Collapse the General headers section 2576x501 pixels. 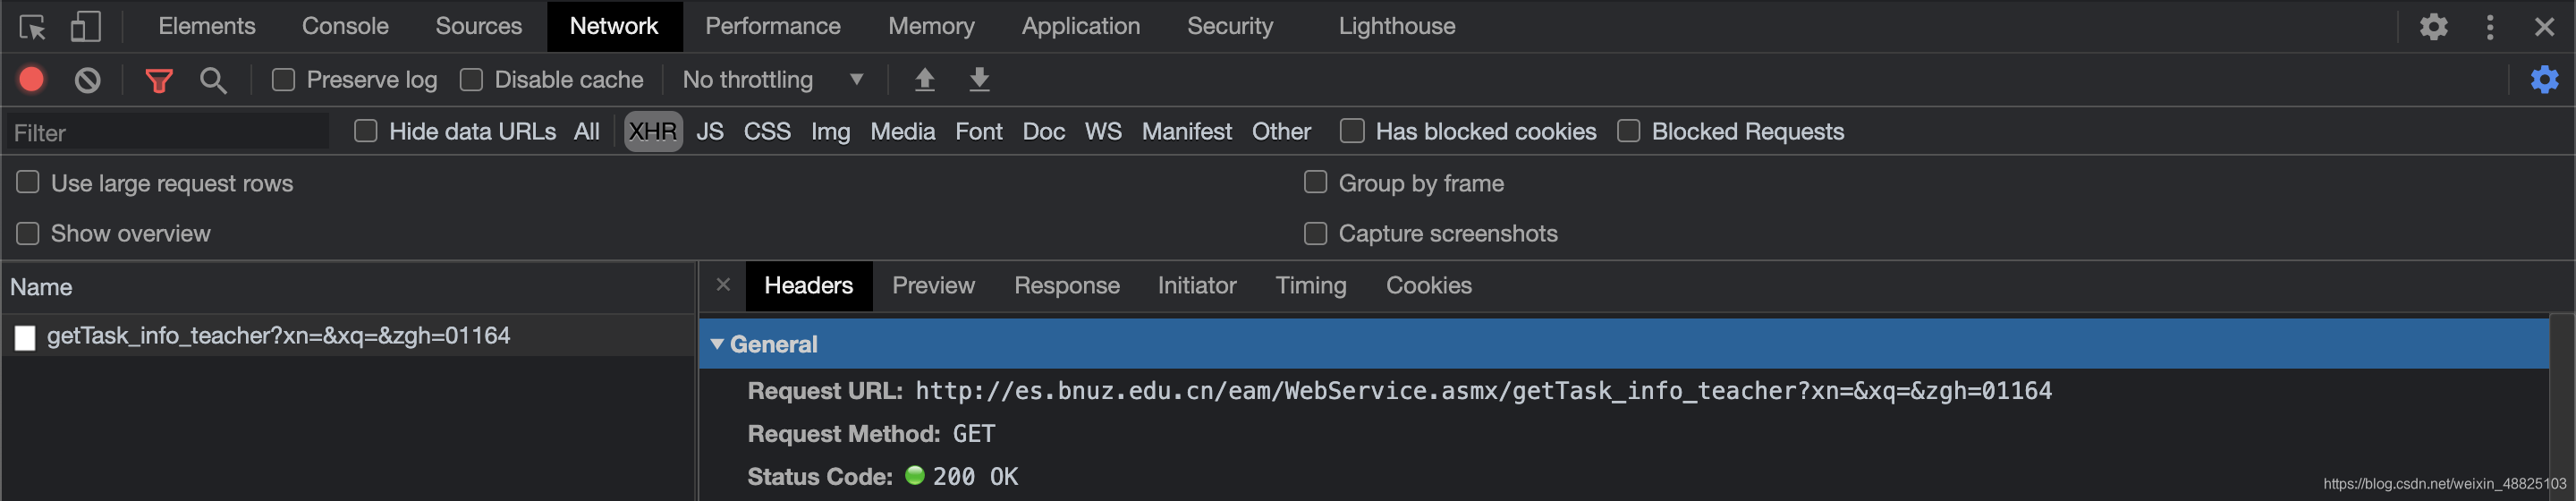click(717, 344)
